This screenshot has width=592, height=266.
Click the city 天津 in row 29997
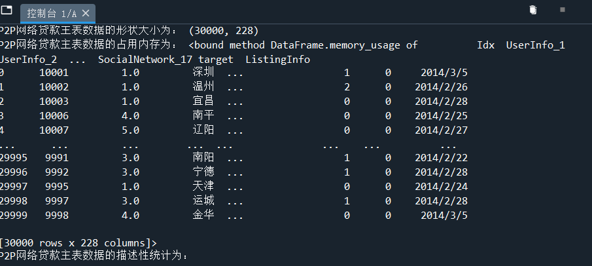(203, 186)
